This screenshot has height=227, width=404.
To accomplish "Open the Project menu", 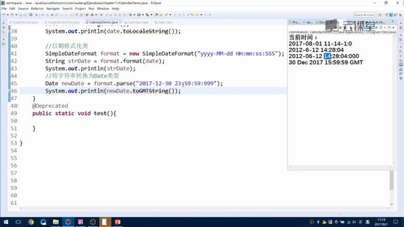I will pos(80,8).
